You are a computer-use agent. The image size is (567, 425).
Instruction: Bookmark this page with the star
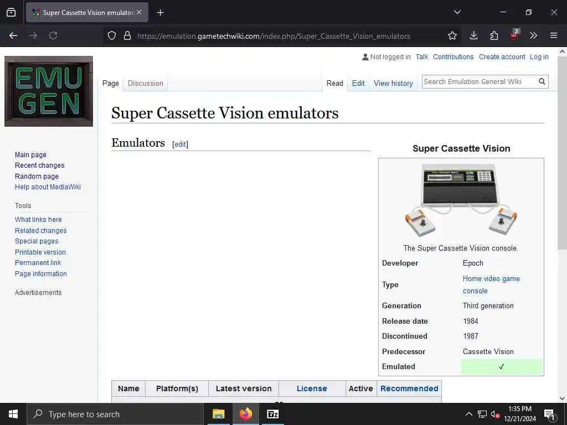pyautogui.click(x=452, y=35)
